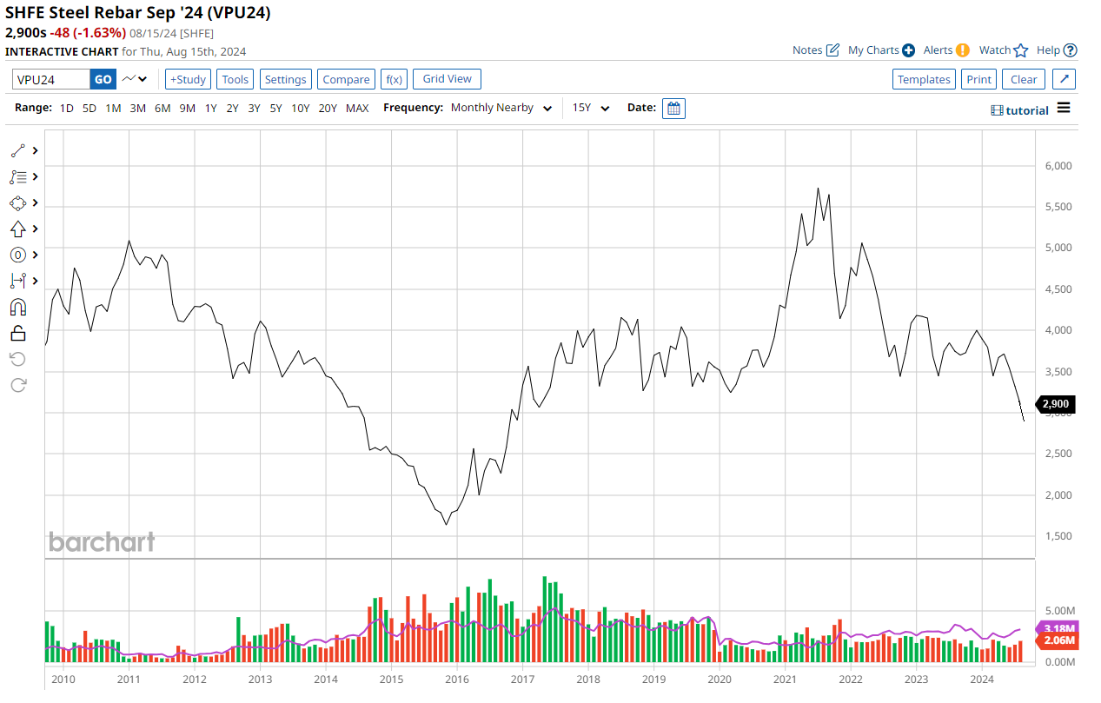
Task: Open the Monthly Nearby frequency dropdown
Action: tap(501, 109)
